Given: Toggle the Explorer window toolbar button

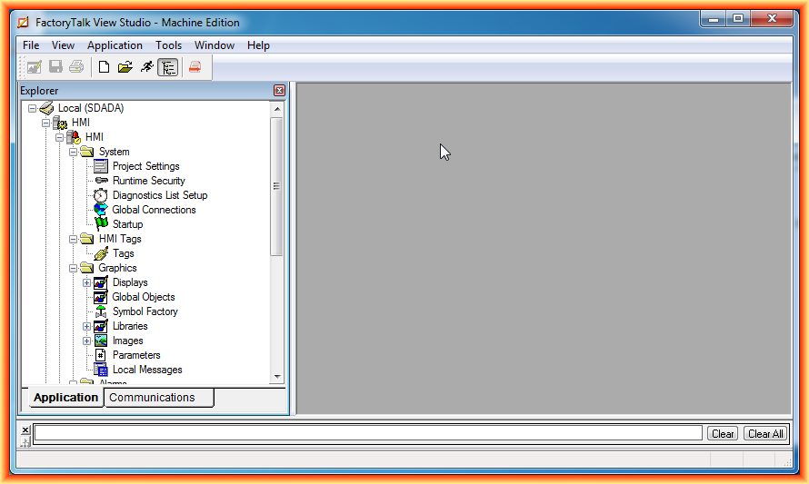Looking at the screenshot, I should click(x=167, y=67).
